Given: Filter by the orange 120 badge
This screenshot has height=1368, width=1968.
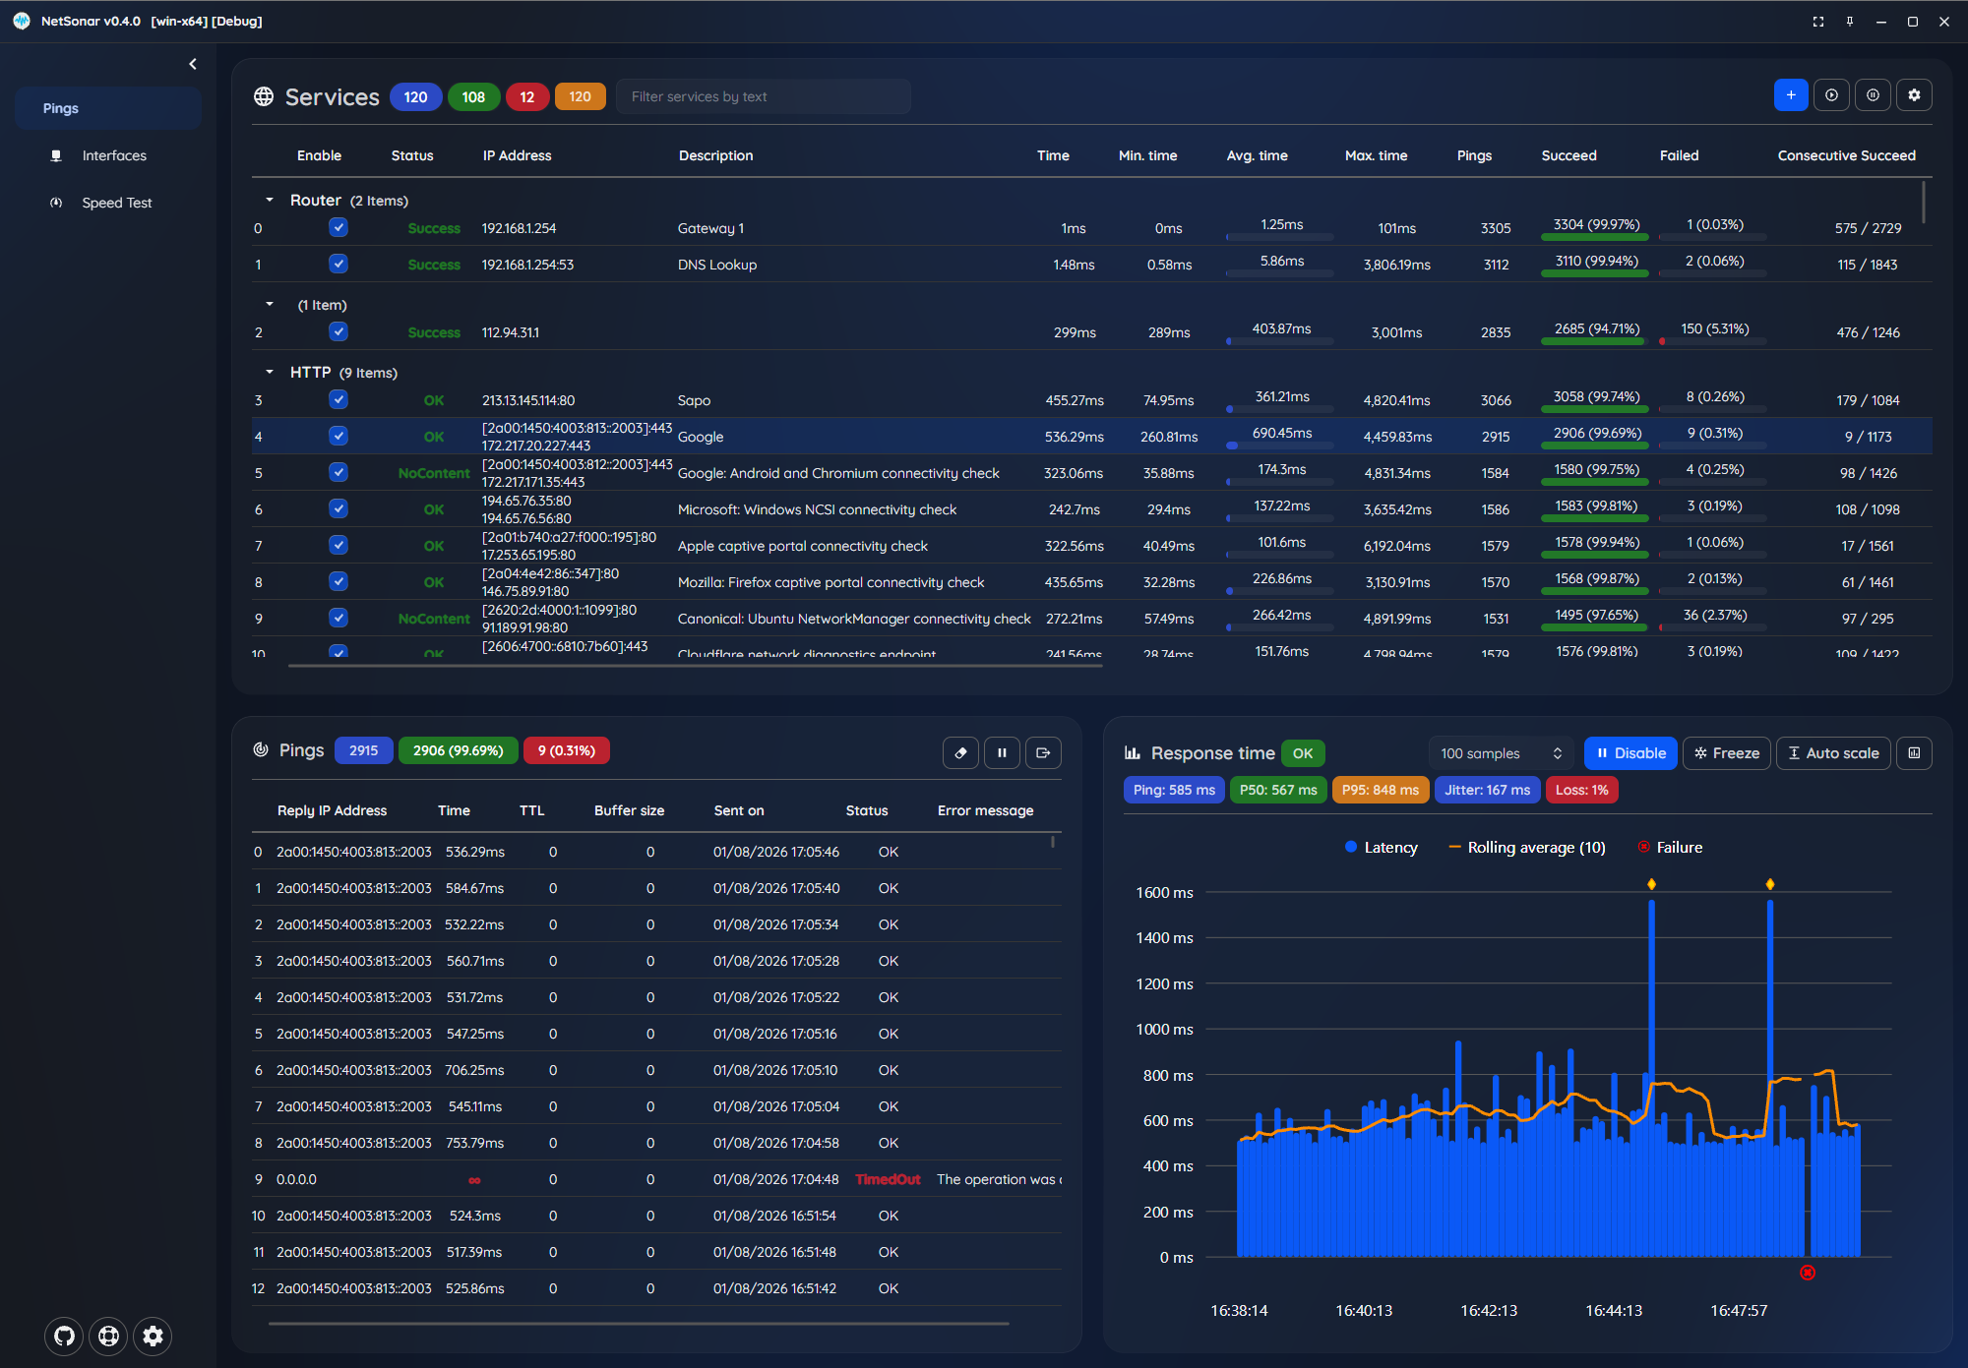Looking at the screenshot, I should point(580,96).
